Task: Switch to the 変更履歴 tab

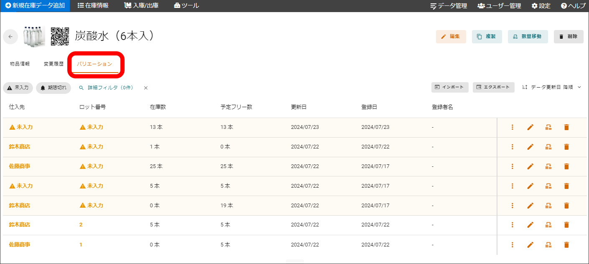Action: (x=54, y=64)
